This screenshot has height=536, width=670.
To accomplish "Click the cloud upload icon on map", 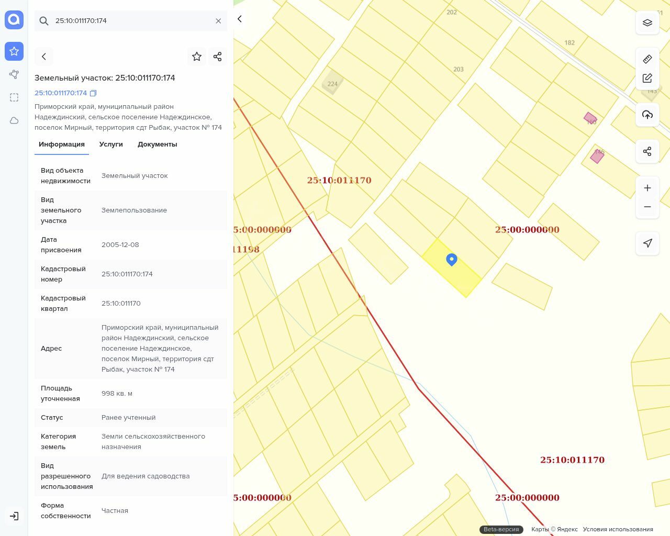I will point(647,115).
